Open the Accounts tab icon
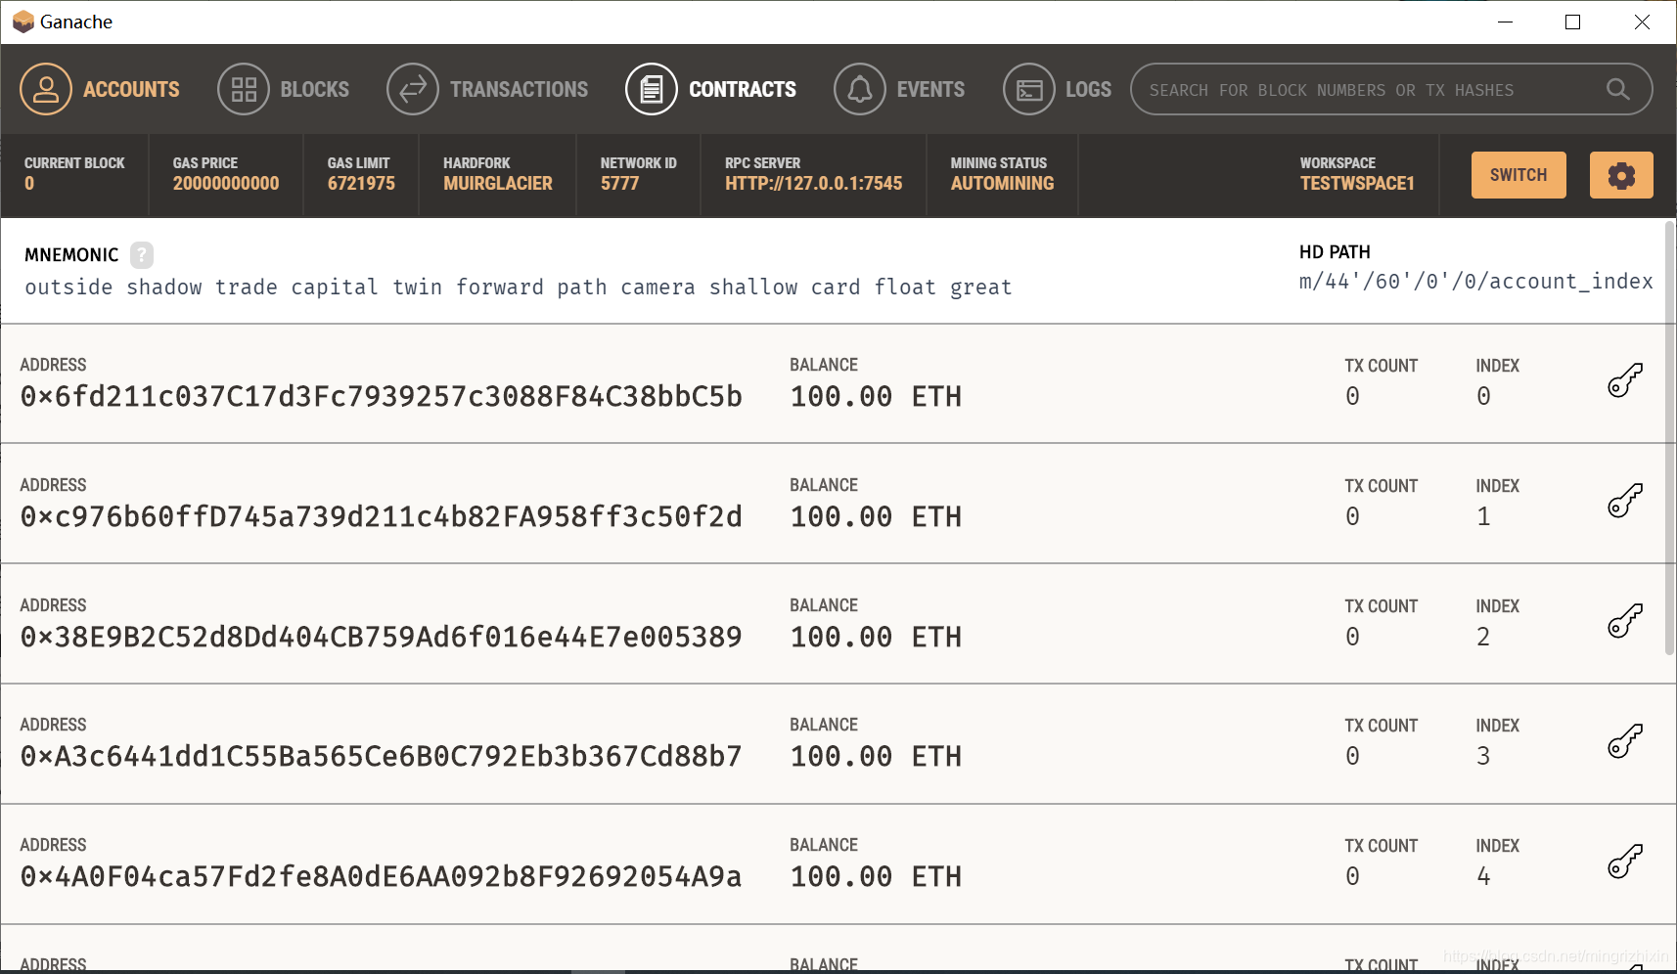This screenshot has height=974, width=1677. click(x=46, y=89)
